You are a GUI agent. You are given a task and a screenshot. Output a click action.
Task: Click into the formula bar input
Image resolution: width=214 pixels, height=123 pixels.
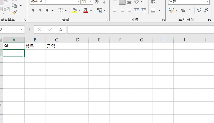click(x=141, y=30)
